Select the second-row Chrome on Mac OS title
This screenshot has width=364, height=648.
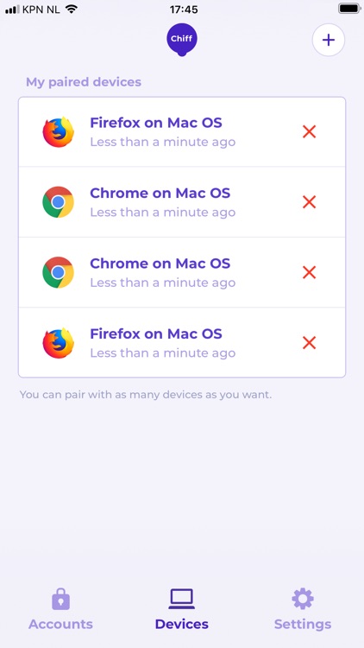(x=160, y=193)
